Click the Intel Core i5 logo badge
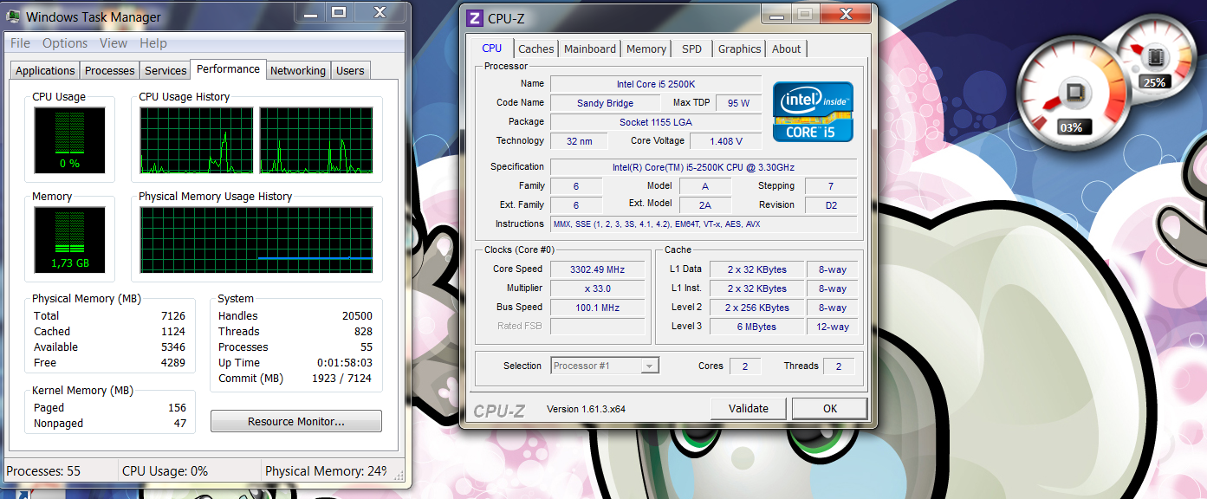Viewport: 1207px width, 499px height. (x=813, y=112)
